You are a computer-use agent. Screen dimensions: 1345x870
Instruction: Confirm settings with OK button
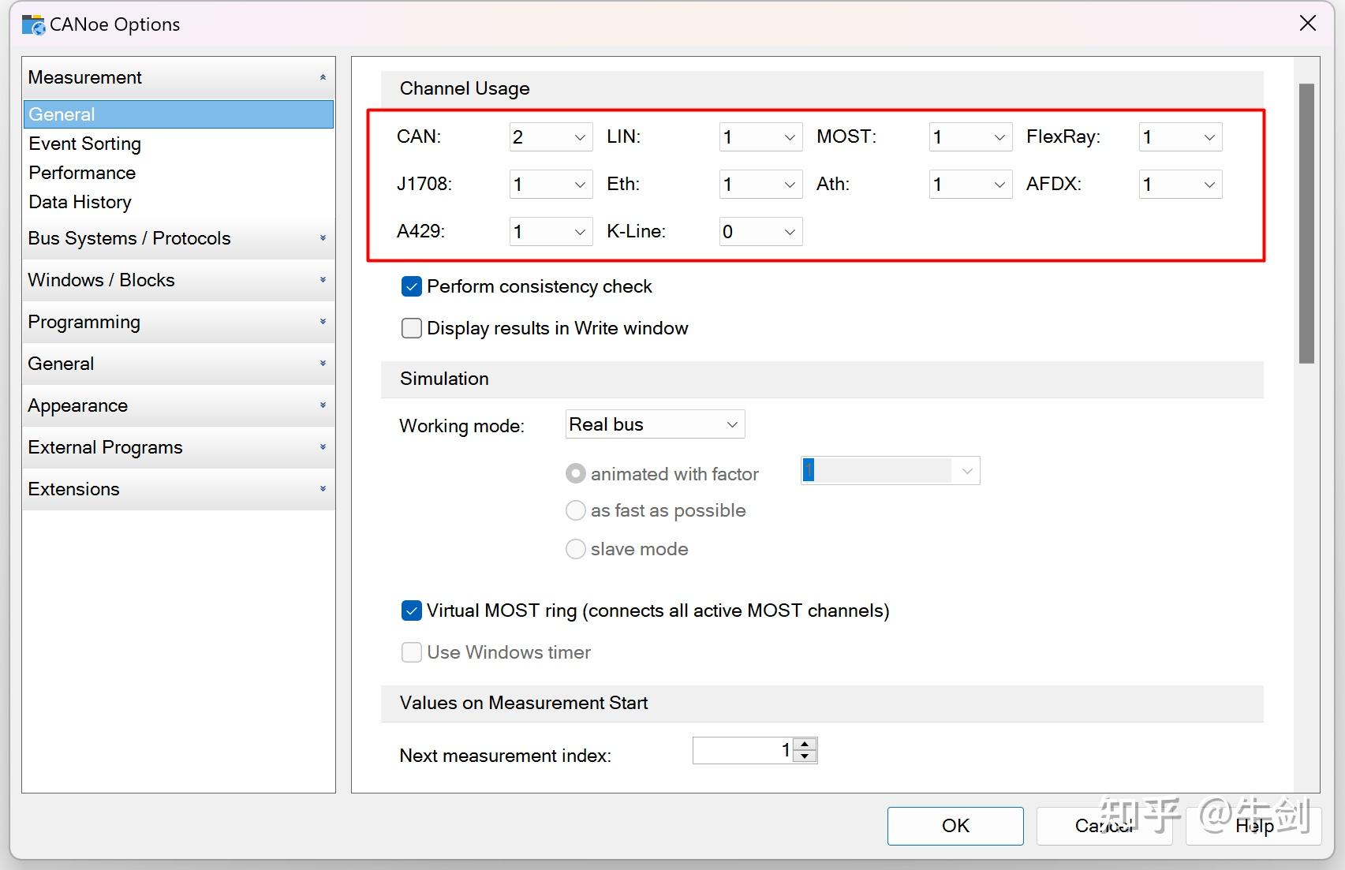pos(955,826)
